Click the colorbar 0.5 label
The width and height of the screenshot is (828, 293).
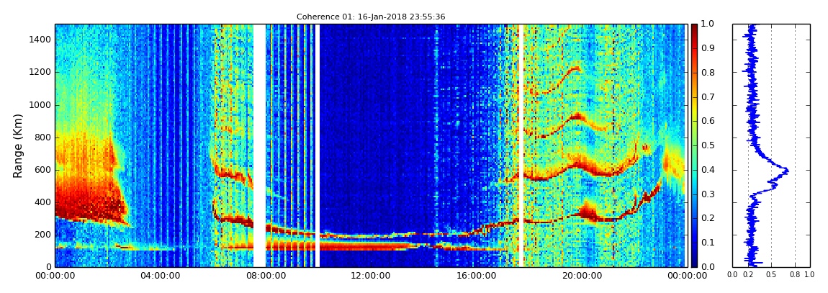[x=706, y=145]
